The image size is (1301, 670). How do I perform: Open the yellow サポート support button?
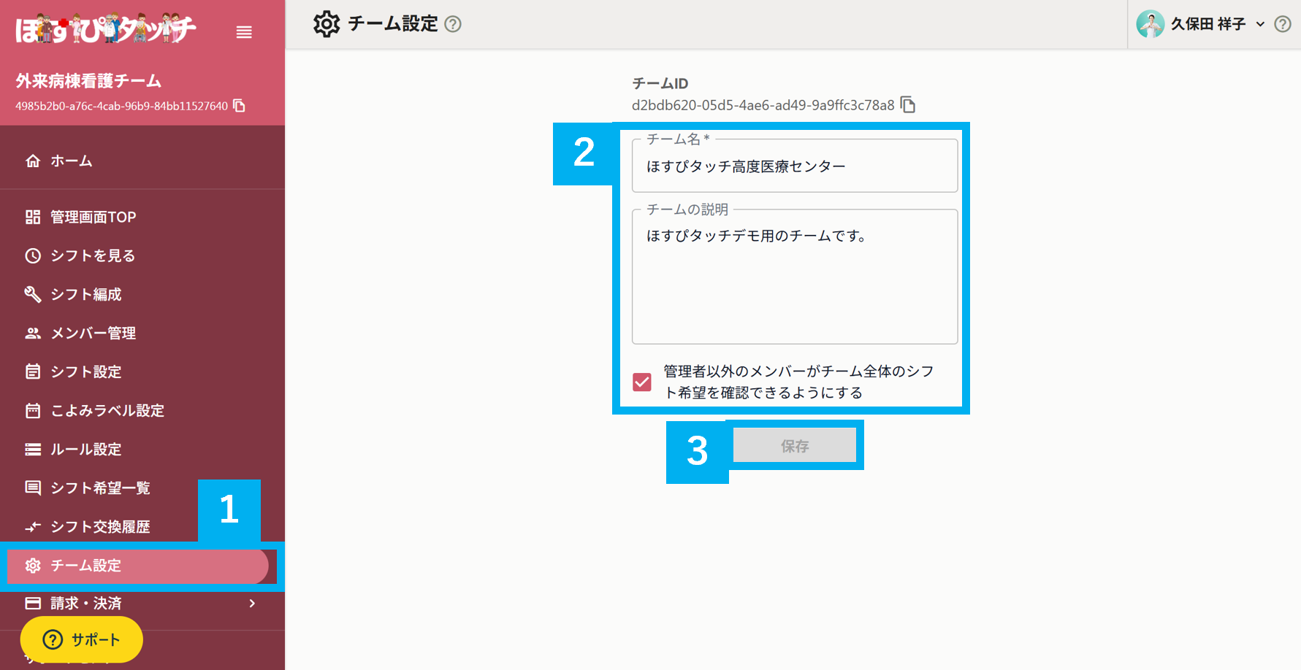[80, 639]
